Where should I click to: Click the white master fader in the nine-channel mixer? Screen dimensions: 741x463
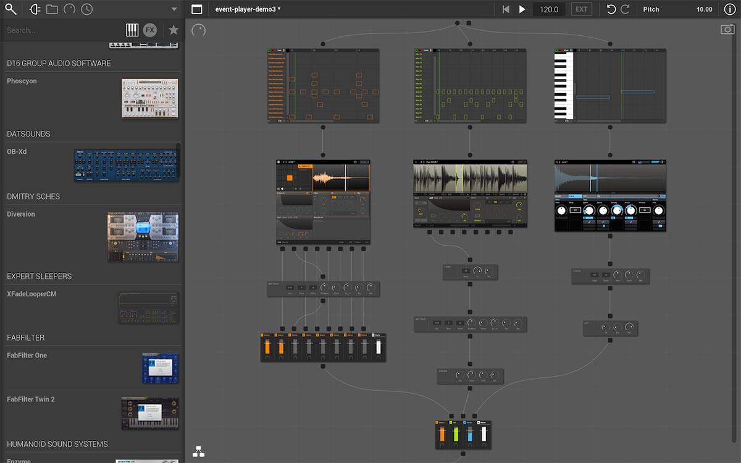379,348
